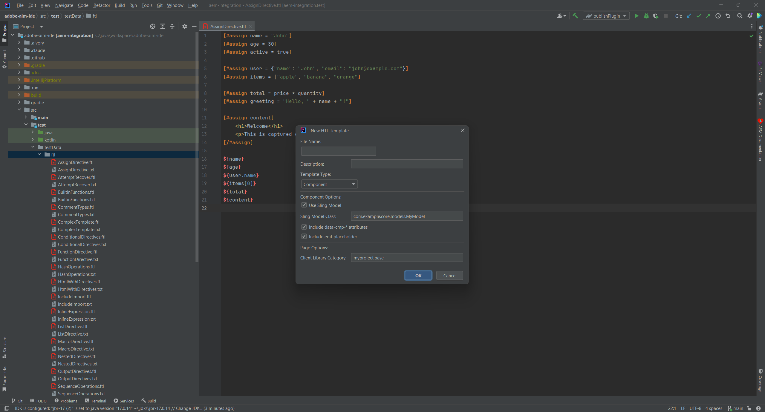Open the PsiViewer tool window

(761, 73)
